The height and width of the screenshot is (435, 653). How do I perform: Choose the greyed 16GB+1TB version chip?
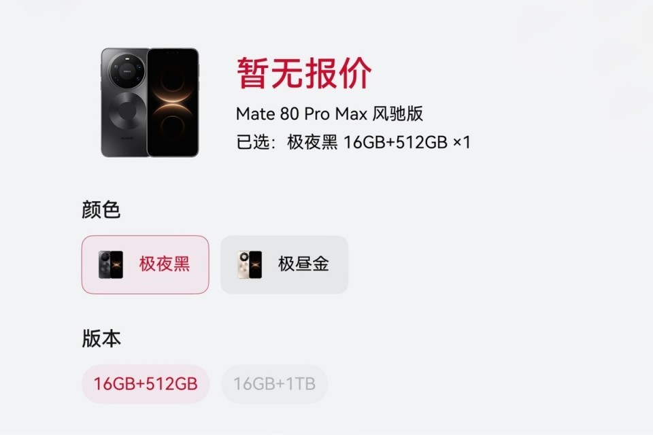(x=274, y=384)
